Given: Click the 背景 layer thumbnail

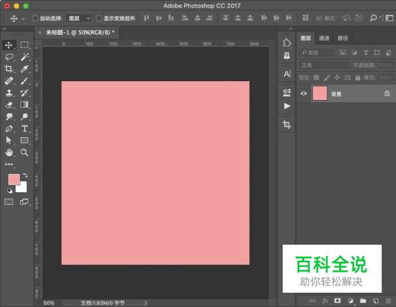Looking at the screenshot, I should (x=320, y=94).
